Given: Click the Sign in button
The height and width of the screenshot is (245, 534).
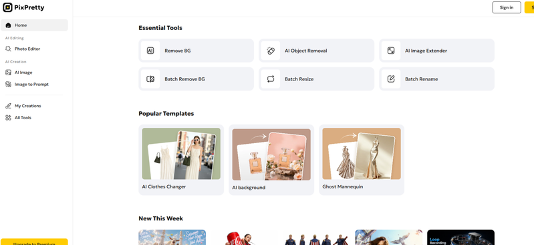Looking at the screenshot, I should tap(507, 7).
